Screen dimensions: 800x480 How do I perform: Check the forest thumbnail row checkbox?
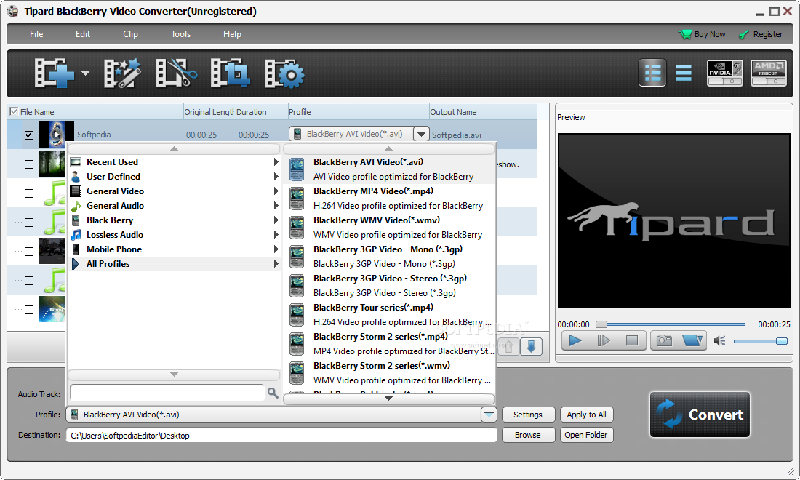pos(29,164)
